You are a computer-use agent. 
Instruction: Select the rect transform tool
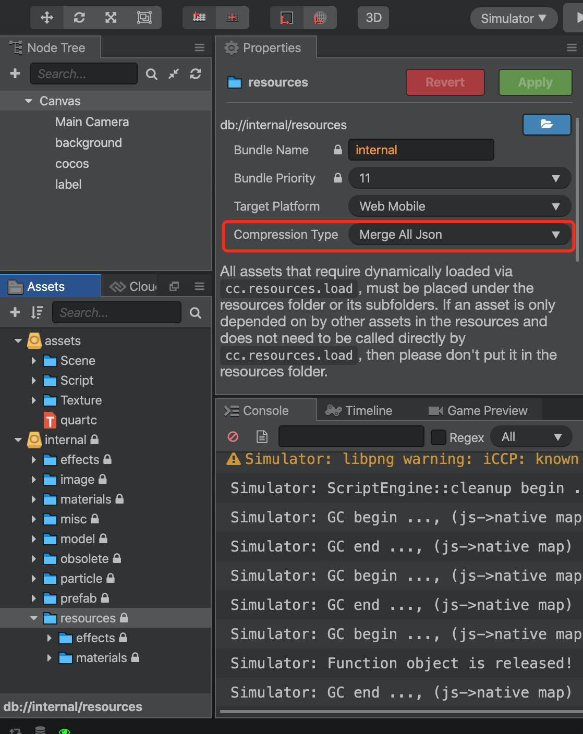tap(144, 18)
